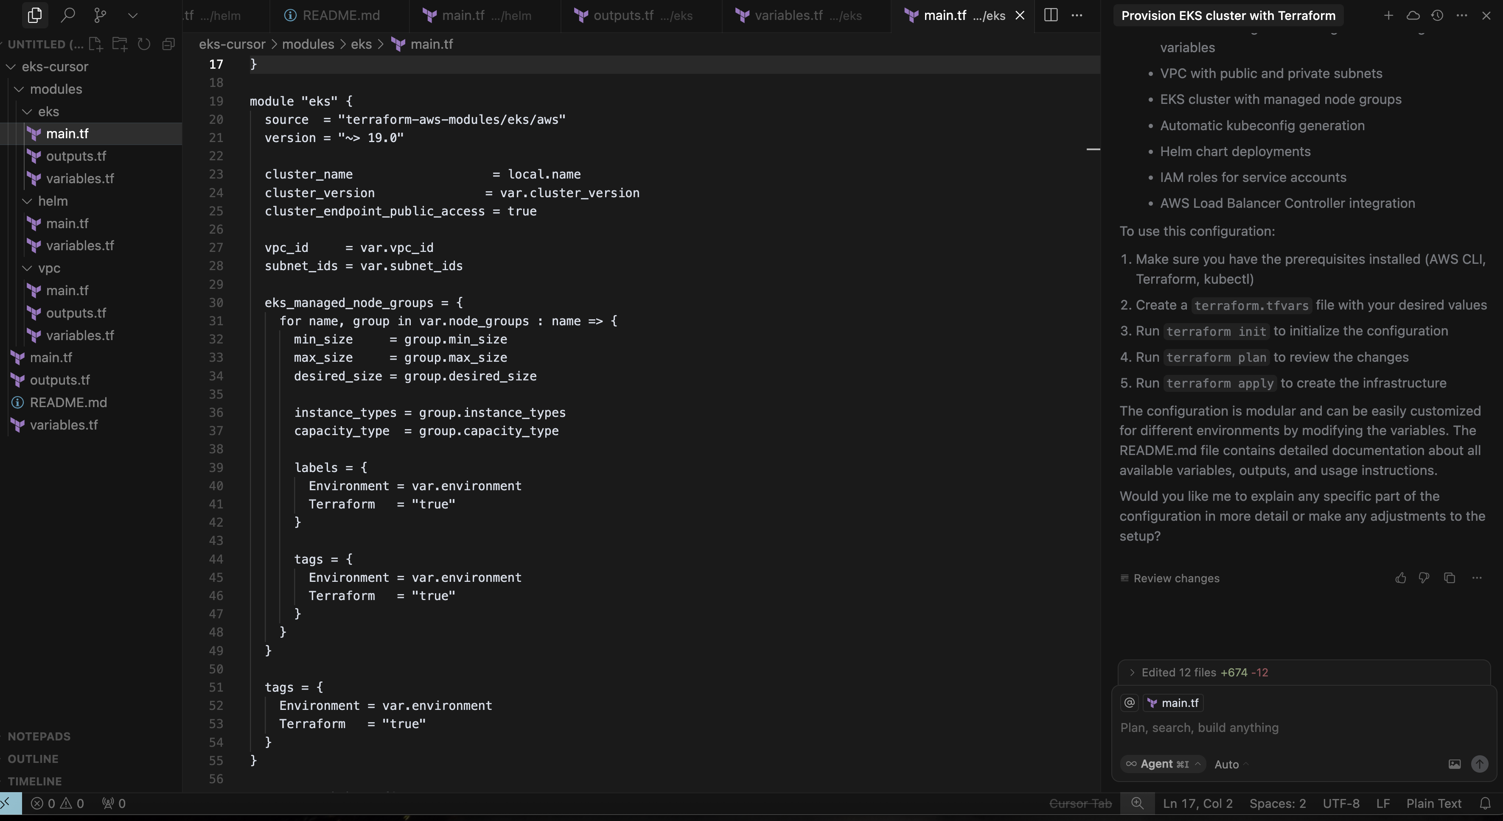Screen dimensions: 1503x821
Task: Open notifications bell in status bar
Action: 1486,804
